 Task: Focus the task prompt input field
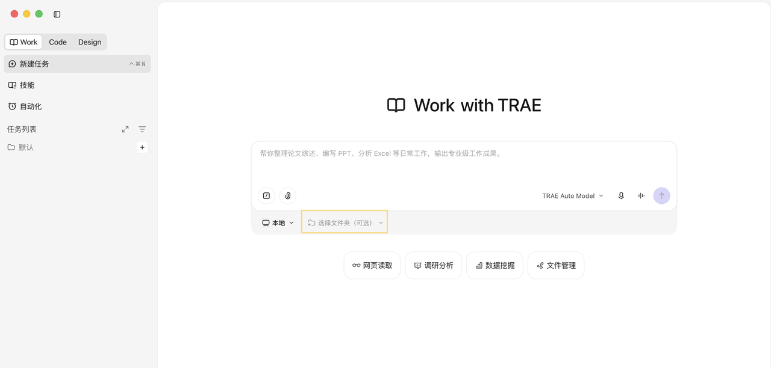464,162
